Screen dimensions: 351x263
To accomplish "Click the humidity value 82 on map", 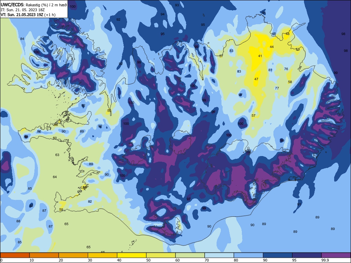I will click(x=90, y=202).
